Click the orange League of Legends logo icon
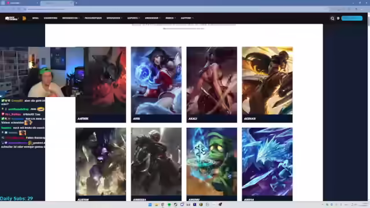This screenshot has width=370, height=208. point(24,18)
